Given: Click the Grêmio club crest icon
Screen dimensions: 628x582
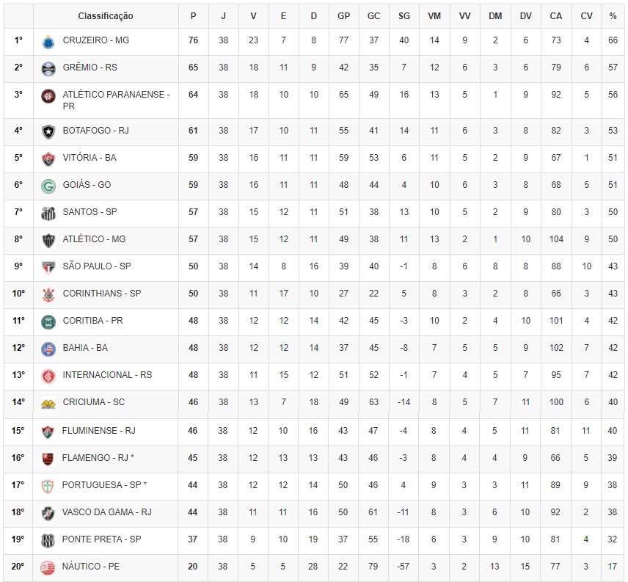Looking at the screenshot, I should 48,69.
